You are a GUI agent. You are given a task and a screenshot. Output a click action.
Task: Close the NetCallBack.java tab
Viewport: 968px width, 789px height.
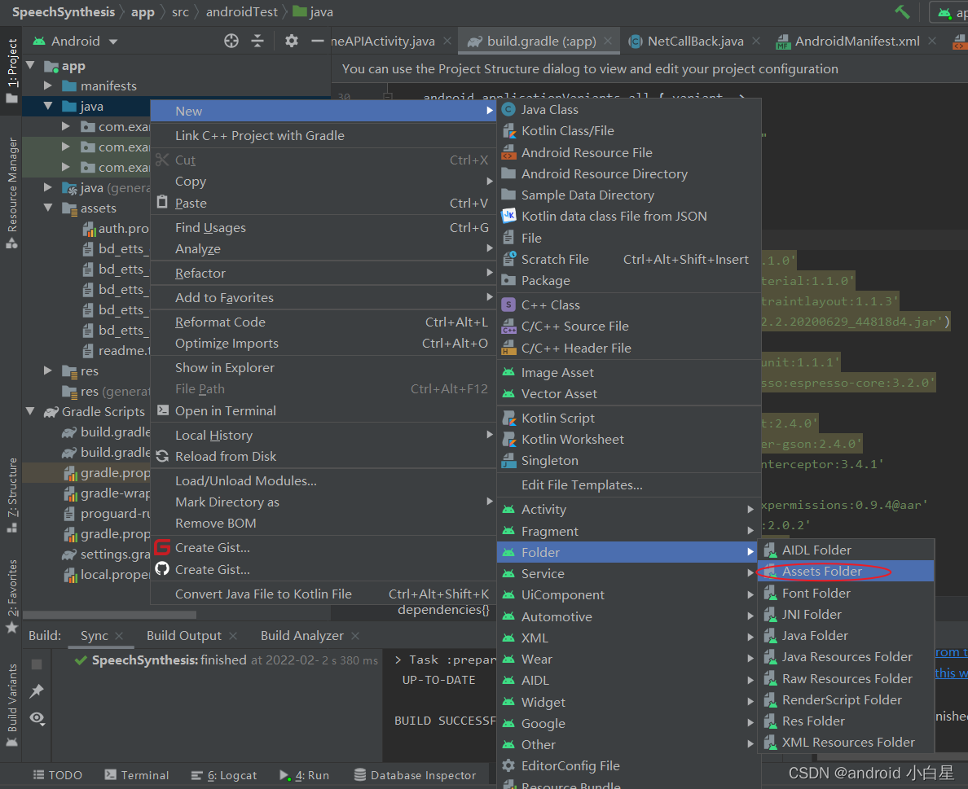point(756,41)
